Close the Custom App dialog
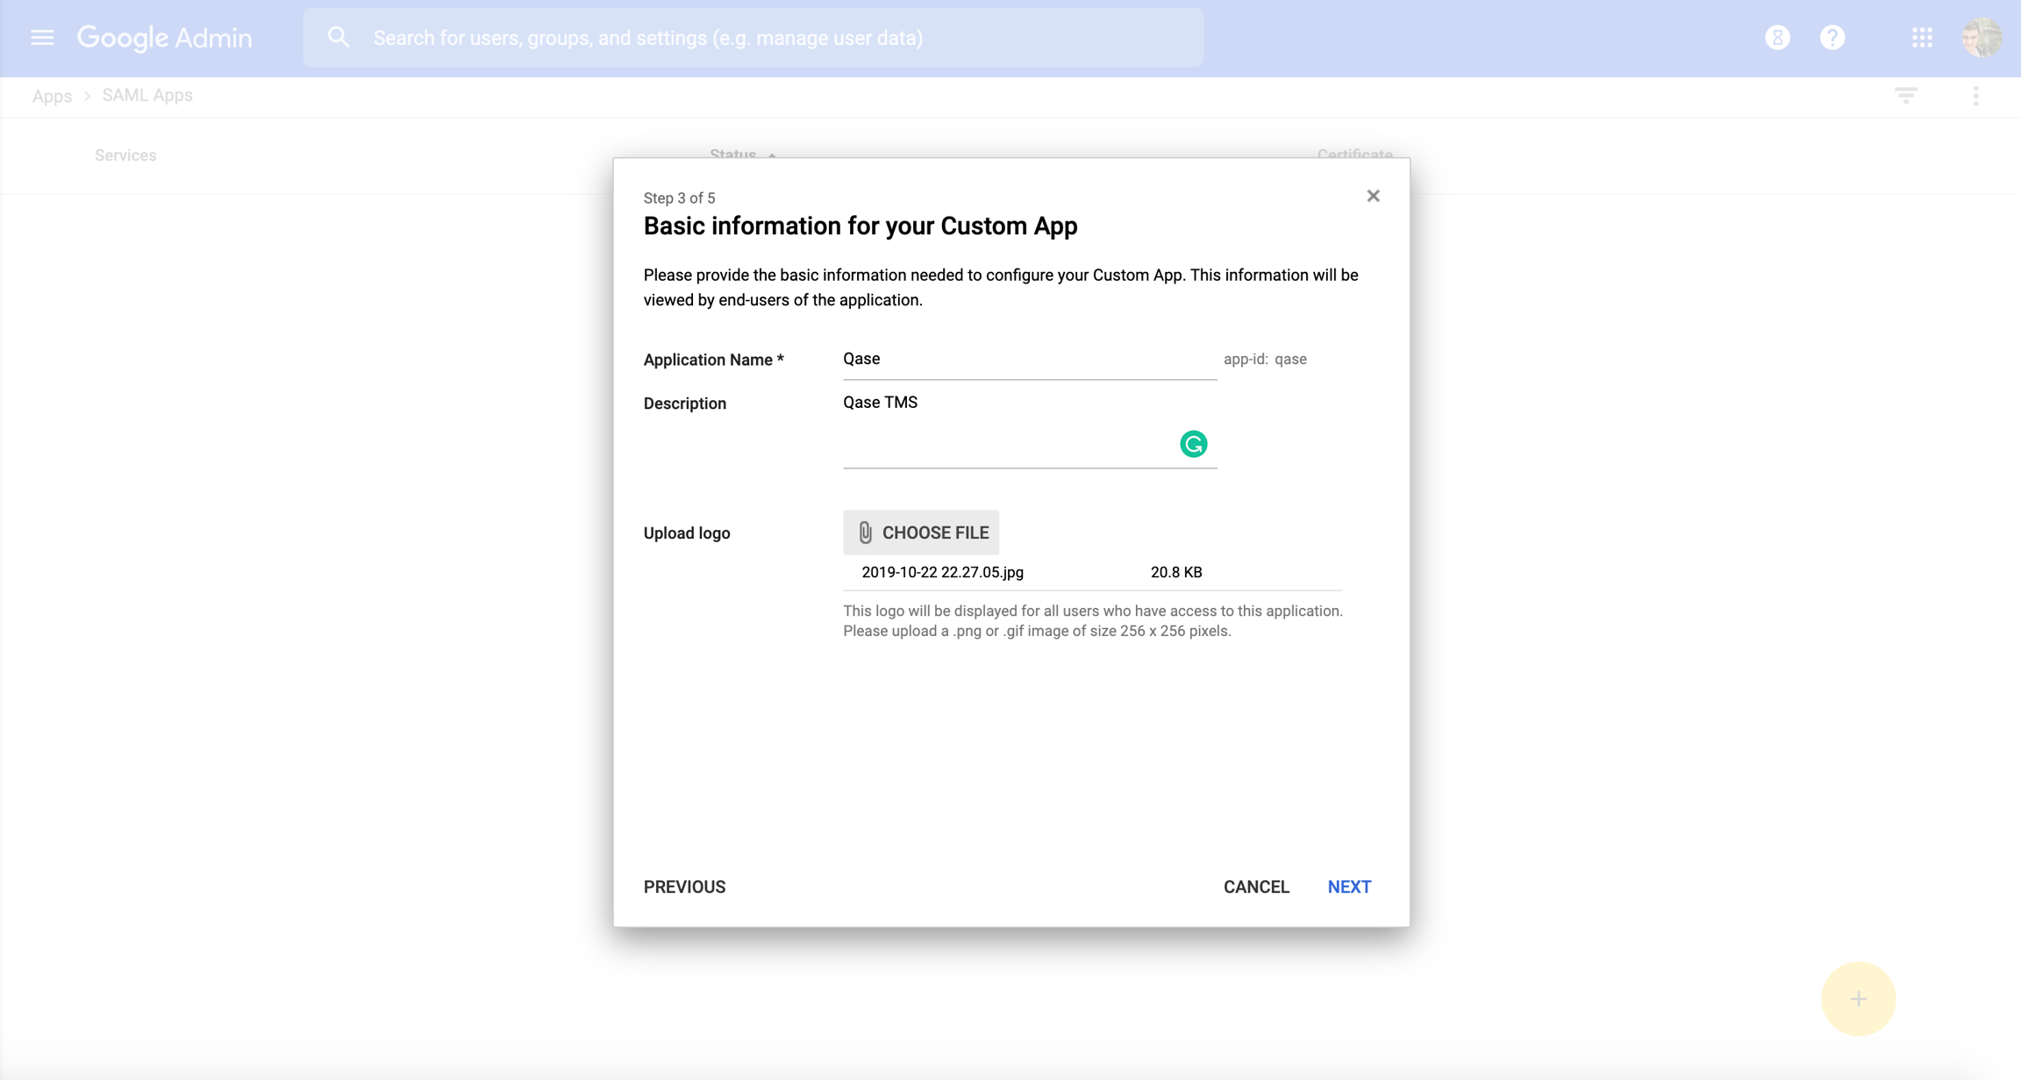The width and height of the screenshot is (2021, 1080). (1373, 196)
